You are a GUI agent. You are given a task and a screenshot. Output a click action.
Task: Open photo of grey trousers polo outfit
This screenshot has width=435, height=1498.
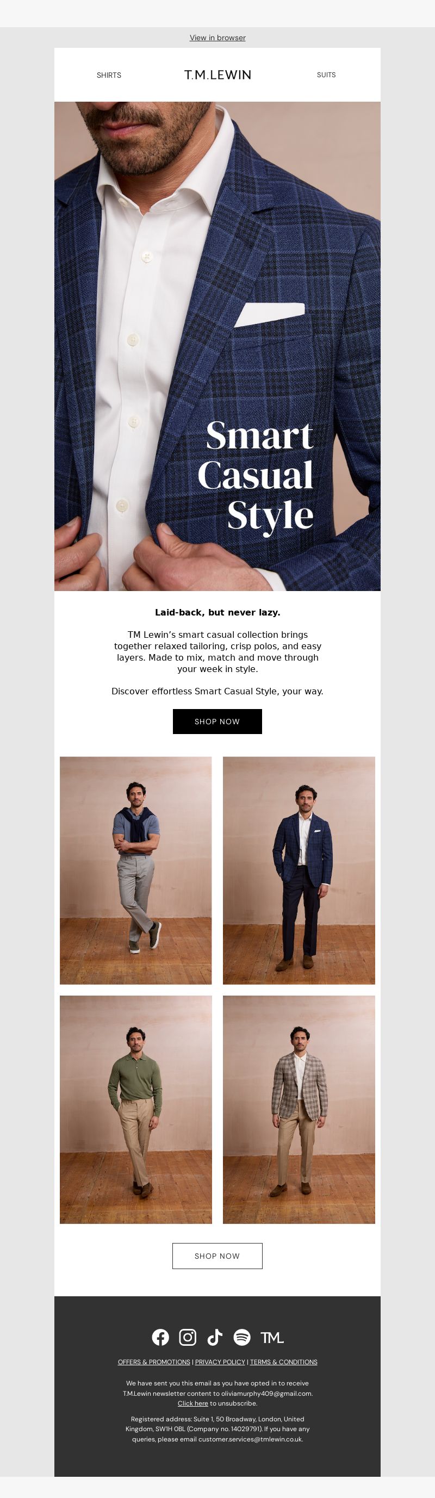click(x=135, y=871)
